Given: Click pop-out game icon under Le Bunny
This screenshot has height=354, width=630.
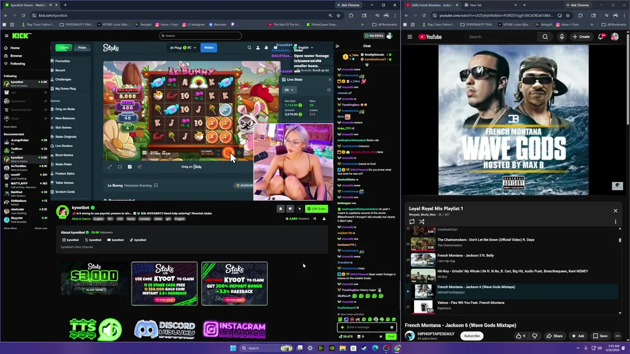Looking at the screenshot, I should click(139, 167).
